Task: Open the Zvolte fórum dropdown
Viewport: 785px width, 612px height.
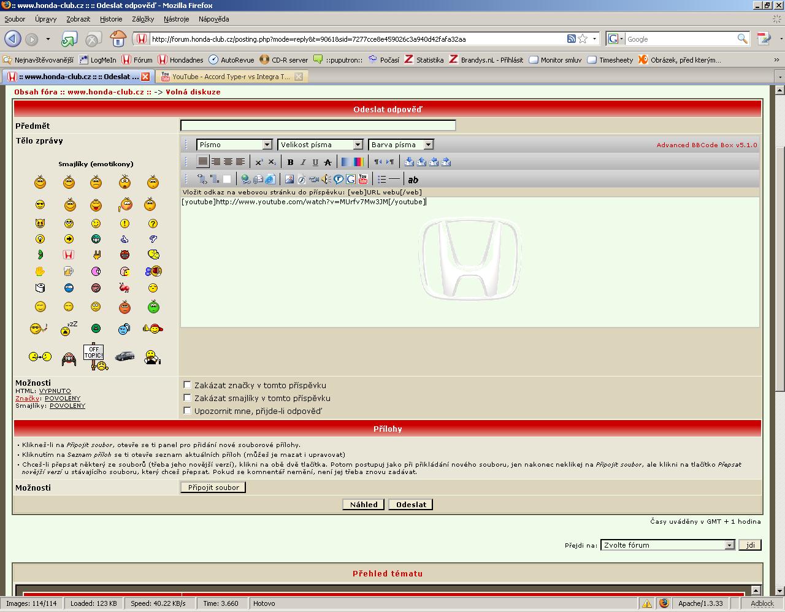Action: click(x=667, y=545)
